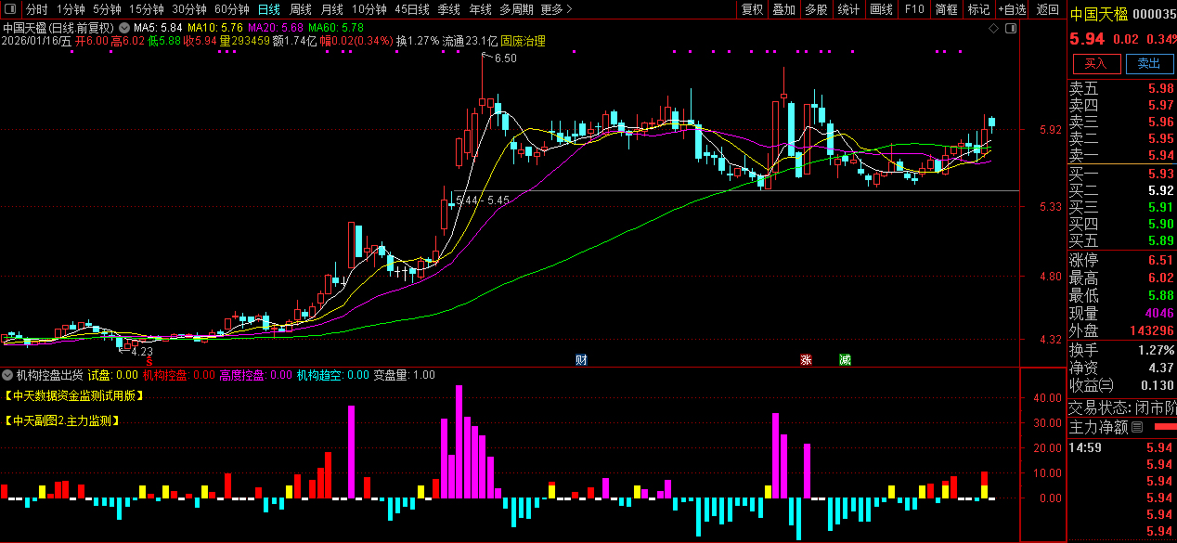Click the 财 finance marker on timeline
This screenshot has width=1177, height=543.
581,359
